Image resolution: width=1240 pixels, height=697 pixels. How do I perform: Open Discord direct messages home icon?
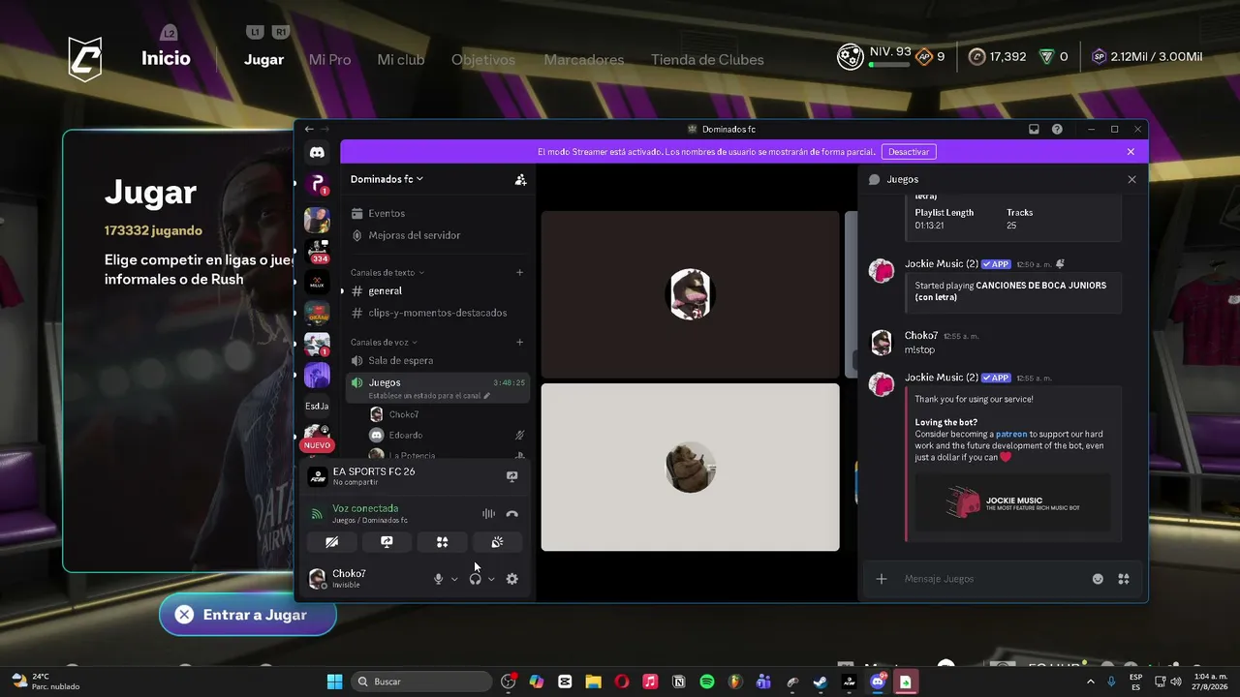[317, 152]
